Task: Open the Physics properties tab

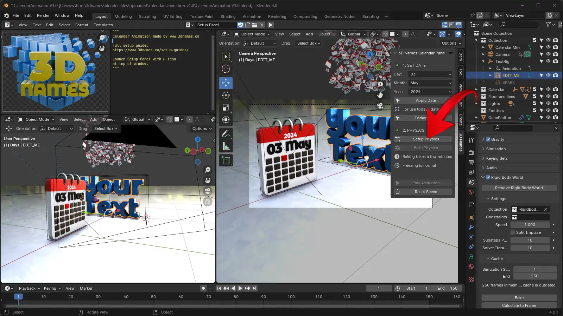Action: click(471, 237)
